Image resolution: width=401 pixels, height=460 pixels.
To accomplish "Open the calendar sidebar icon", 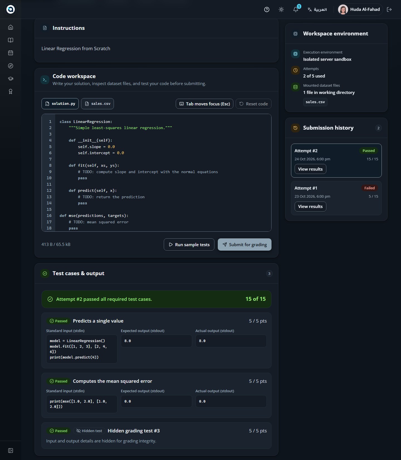I will click(x=11, y=53).
